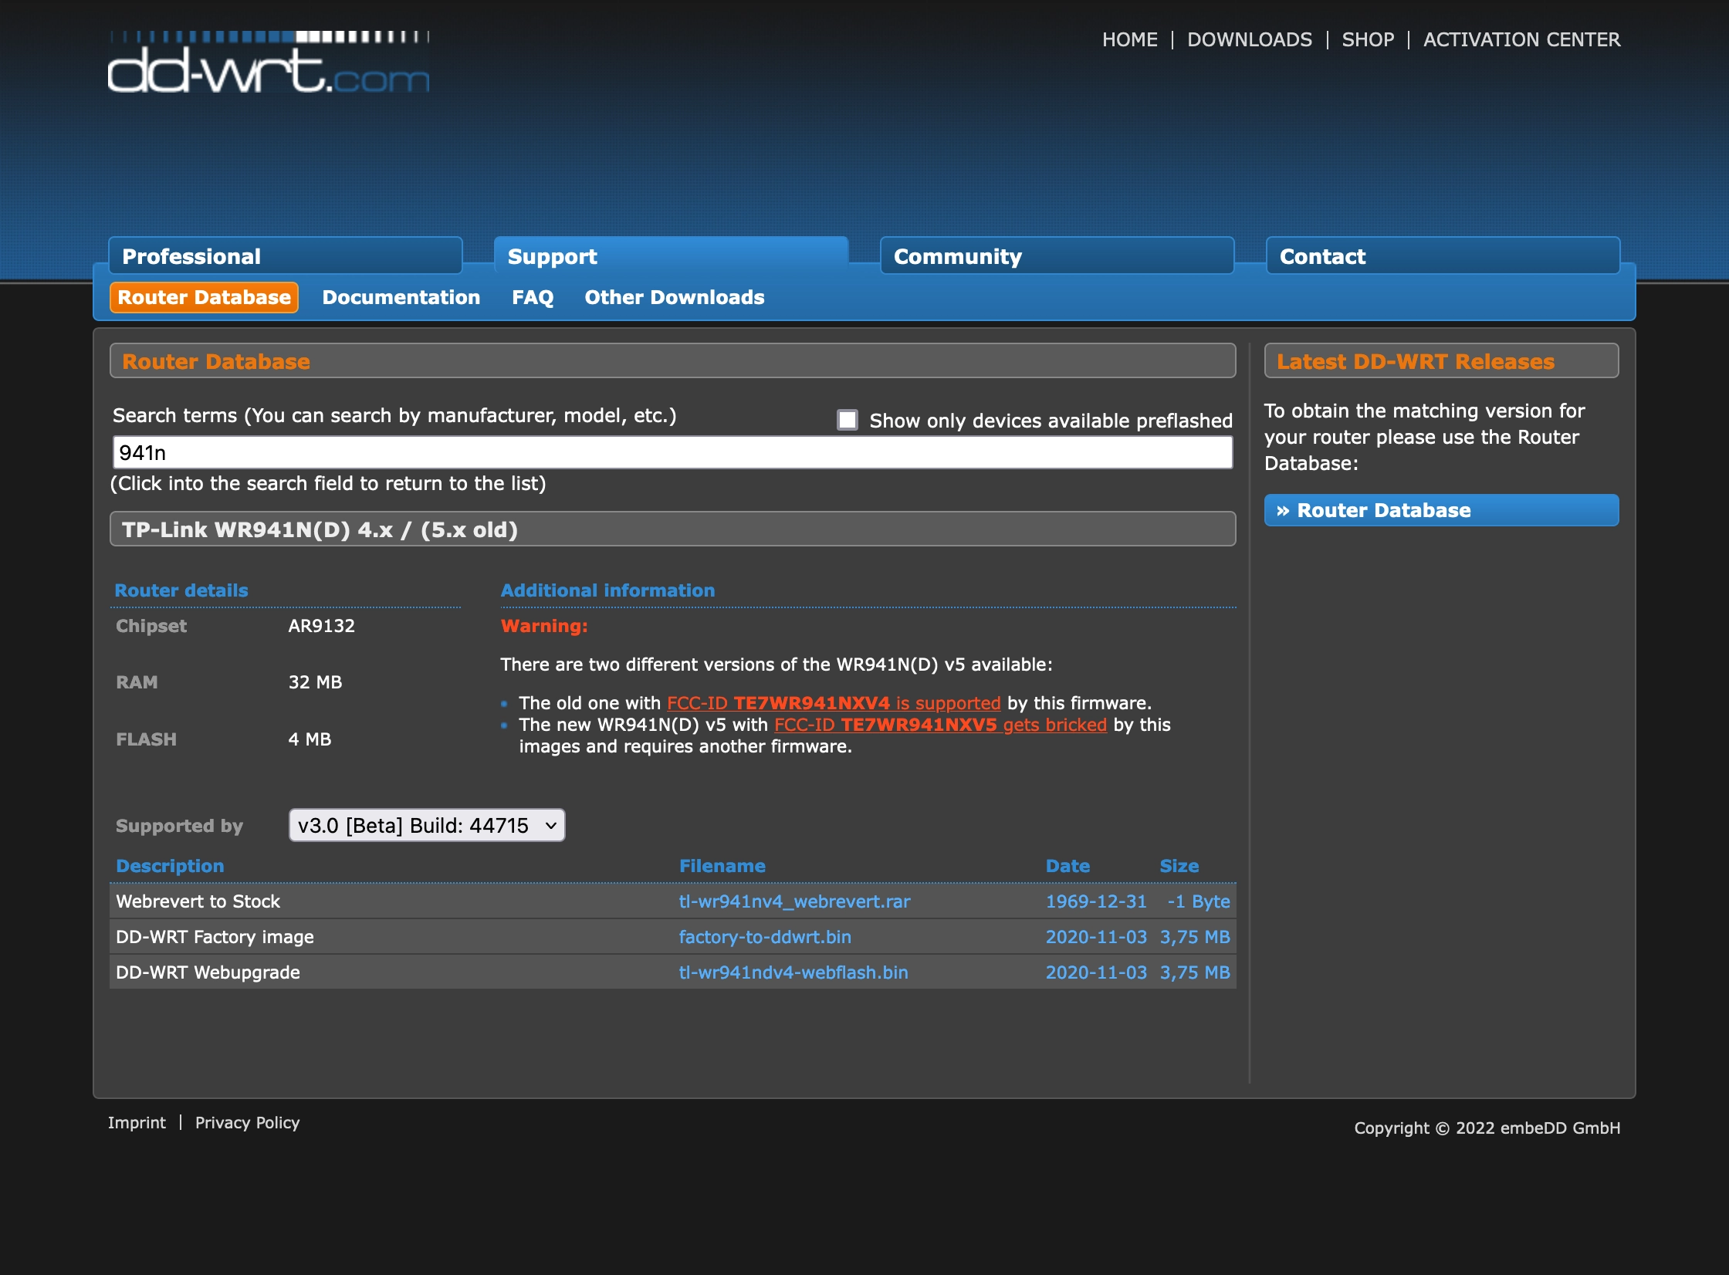Image resolution: width=1729 pixels, height=1275 pixels.
Task: Click the 2020-11-03 date in Factory image row
Action: tap(1096, 937)
